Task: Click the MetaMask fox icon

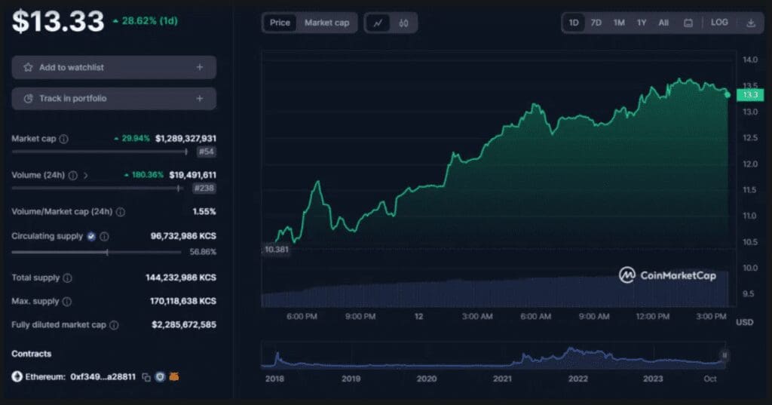Action: (x=174, y=377)
